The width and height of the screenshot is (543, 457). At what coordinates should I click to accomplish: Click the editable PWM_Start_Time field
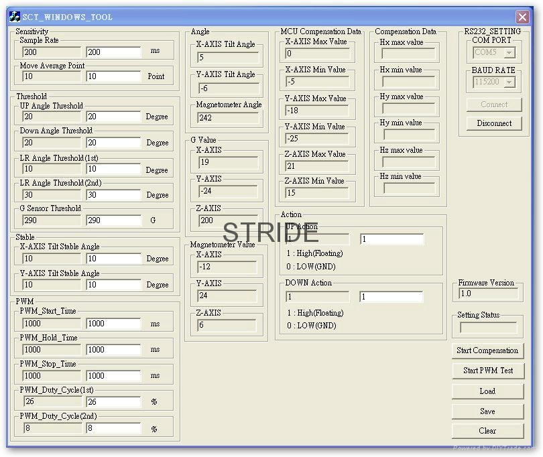[113, 324]
